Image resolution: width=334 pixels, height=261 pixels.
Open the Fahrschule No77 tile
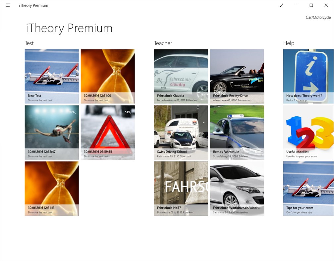pyautogui.click(x=181, y=188)
